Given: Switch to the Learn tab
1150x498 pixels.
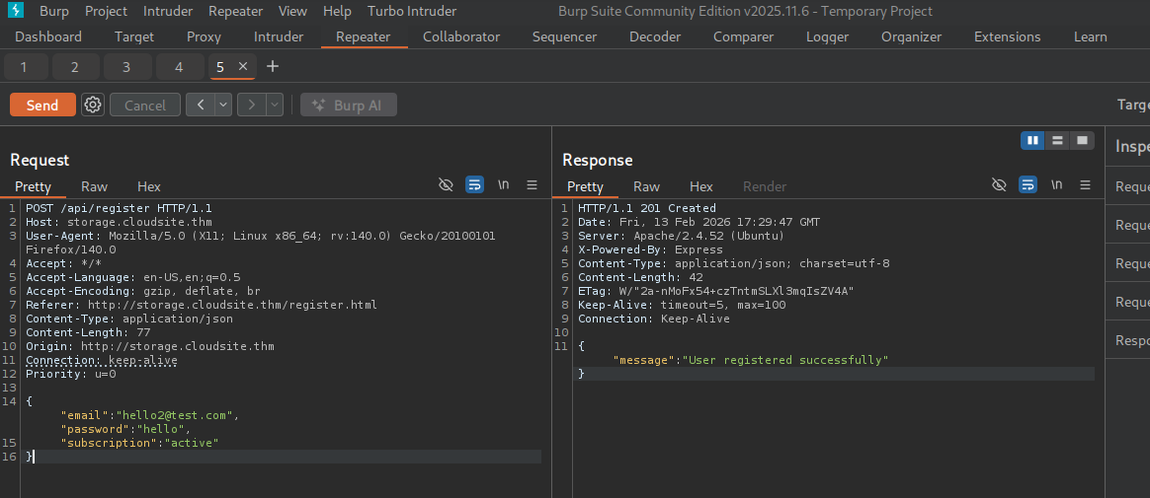Looking at the screenshot, I should (1091, 36).
